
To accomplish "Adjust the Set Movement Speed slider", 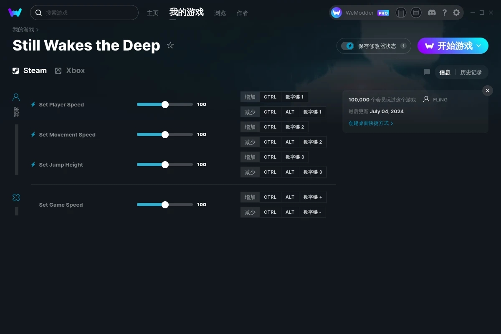I will tap(165, 134).
